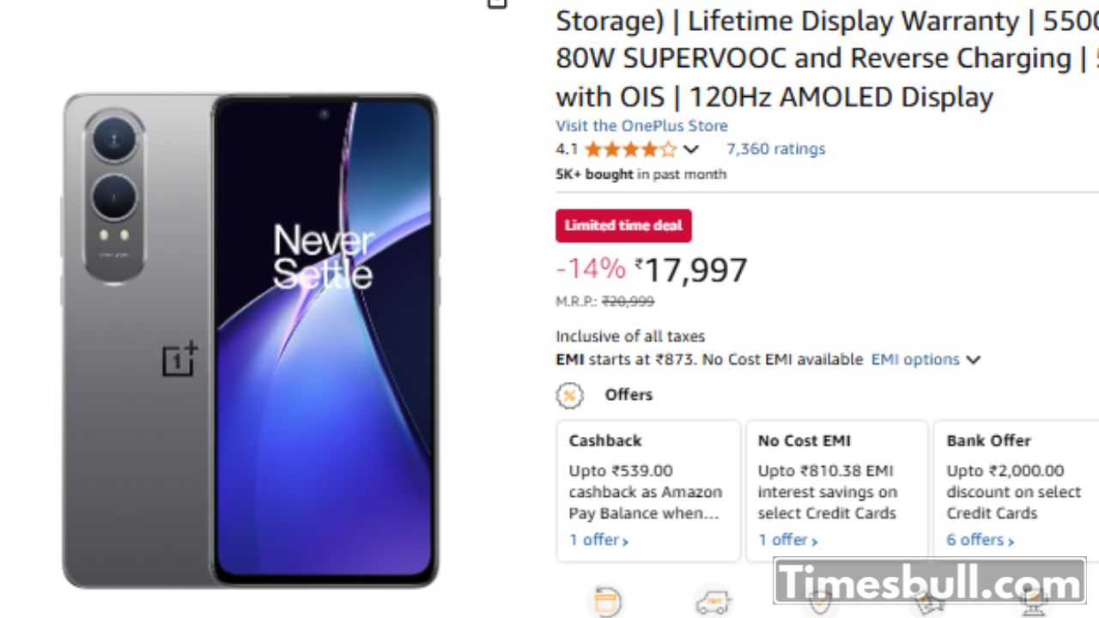This screenshot has width=1099, height=618.
Task: Click the Limited time deal badge
Action: [623, 226]
